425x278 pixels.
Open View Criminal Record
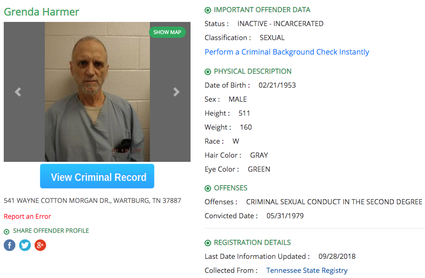[x=97, y=176]
